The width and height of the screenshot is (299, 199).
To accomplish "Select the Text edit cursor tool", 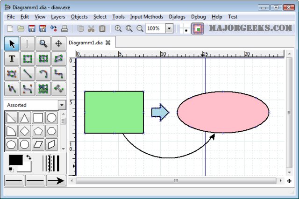I will [x=27, y=43].
